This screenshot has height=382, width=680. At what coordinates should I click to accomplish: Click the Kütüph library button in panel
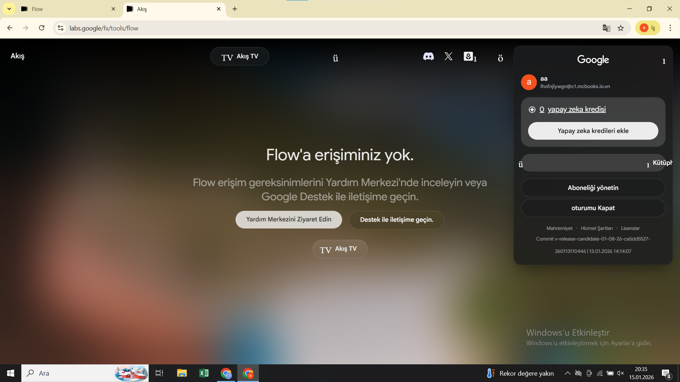(x=593, y=163)
